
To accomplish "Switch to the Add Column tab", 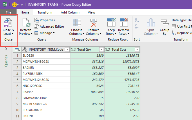I will pos(70,12).
